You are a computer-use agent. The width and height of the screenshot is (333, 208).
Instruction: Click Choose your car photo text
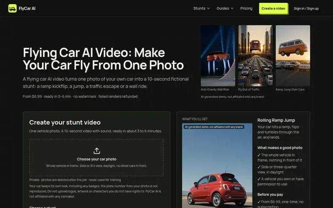pyautogui.click(x=97, y=159)
